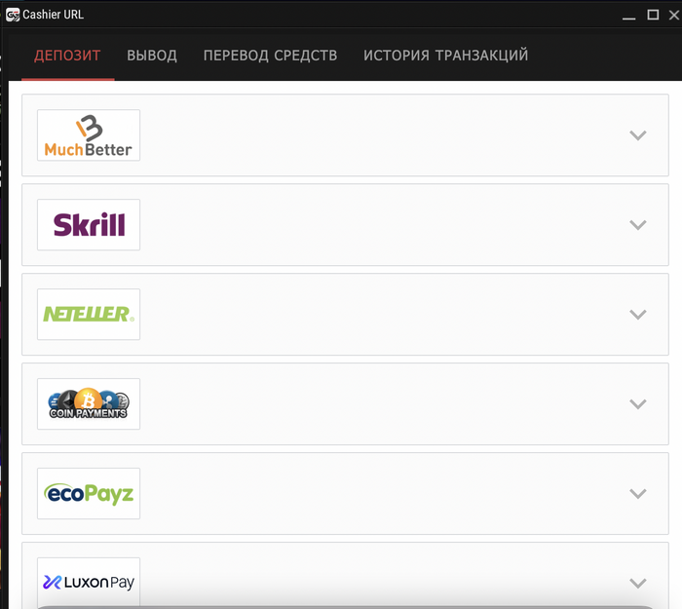Expand the Coin Payments row chevron
Image resolution: width=682 pixels, height=609 pixels.
pyautogui.click(x=637, y=404)
